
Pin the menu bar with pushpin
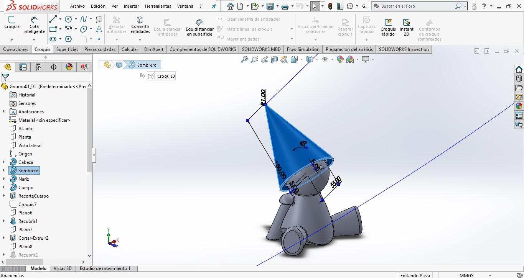coord(214,6)
